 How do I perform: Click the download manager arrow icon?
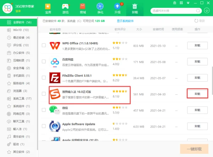pyautogui.click(x=207, y=10)
